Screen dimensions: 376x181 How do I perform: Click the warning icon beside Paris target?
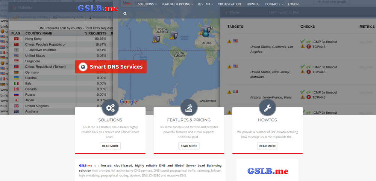coord(229,92)
